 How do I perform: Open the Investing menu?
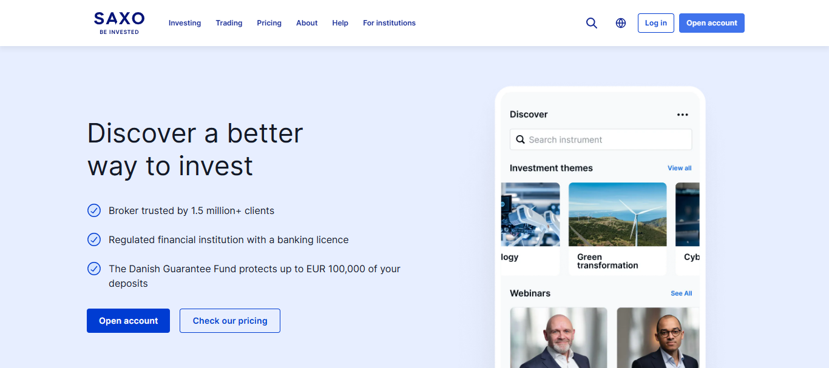coord(184,23)
